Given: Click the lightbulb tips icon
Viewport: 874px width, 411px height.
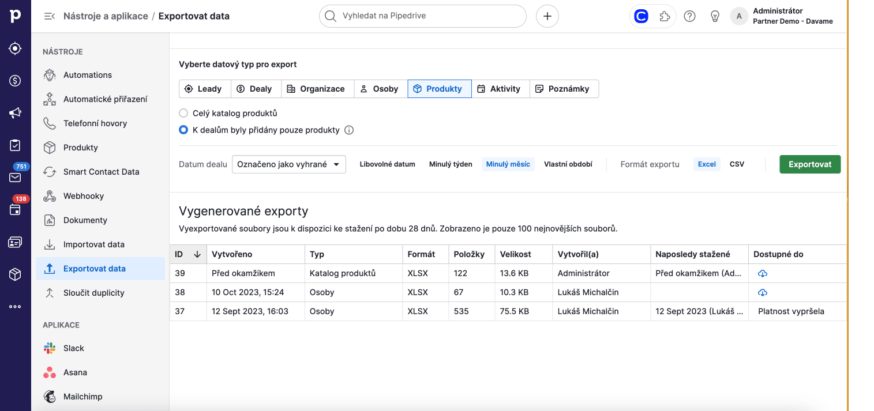Looking at the screenshot, I should click(x=715, y=16).
